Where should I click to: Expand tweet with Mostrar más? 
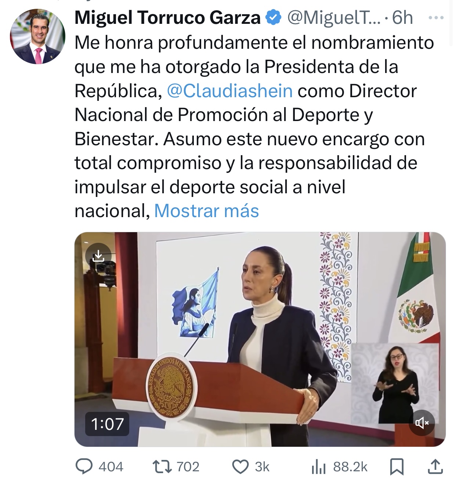click(x=207, y=211)
